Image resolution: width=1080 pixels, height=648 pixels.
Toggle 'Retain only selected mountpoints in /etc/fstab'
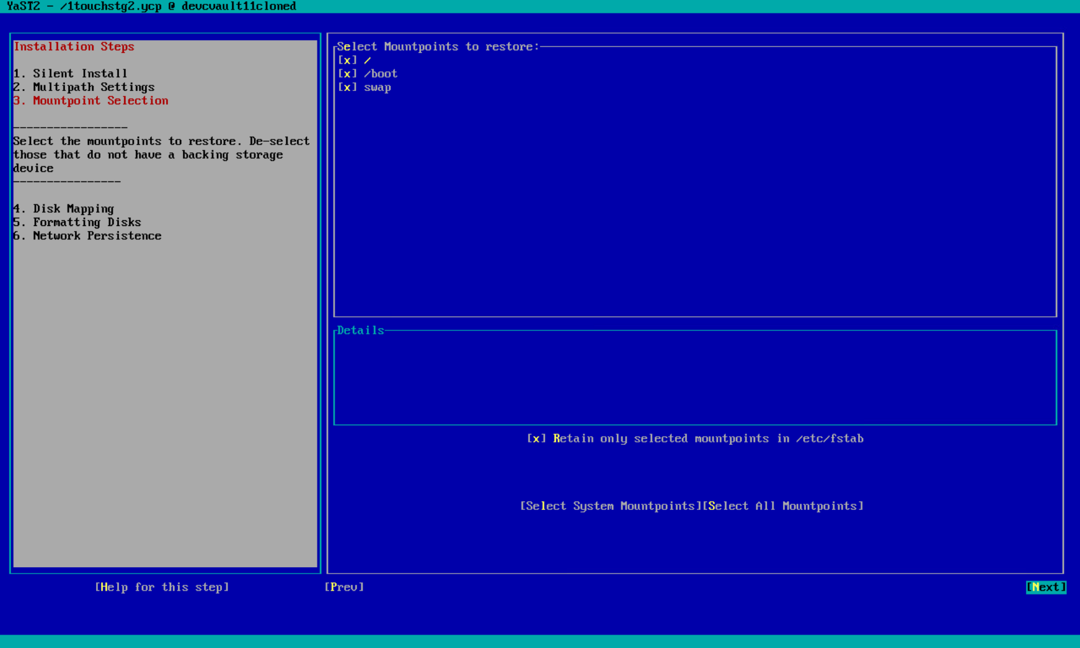click(695, 439)
